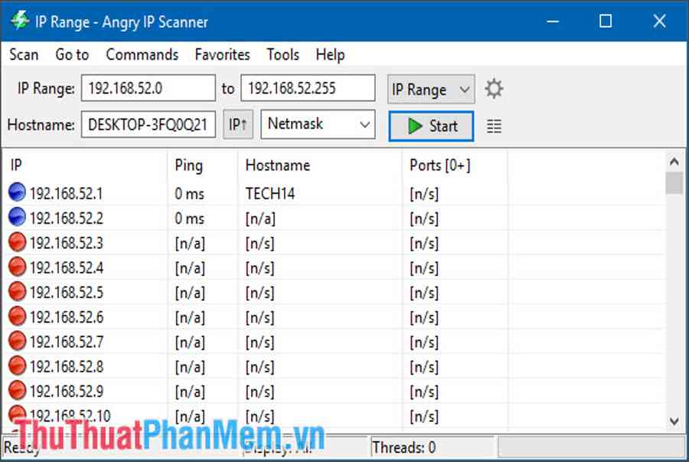Image resolution: width=689 pixels, height=462 pixels.
Task: Sort by the Hostname column header
Action: point(320,165)
